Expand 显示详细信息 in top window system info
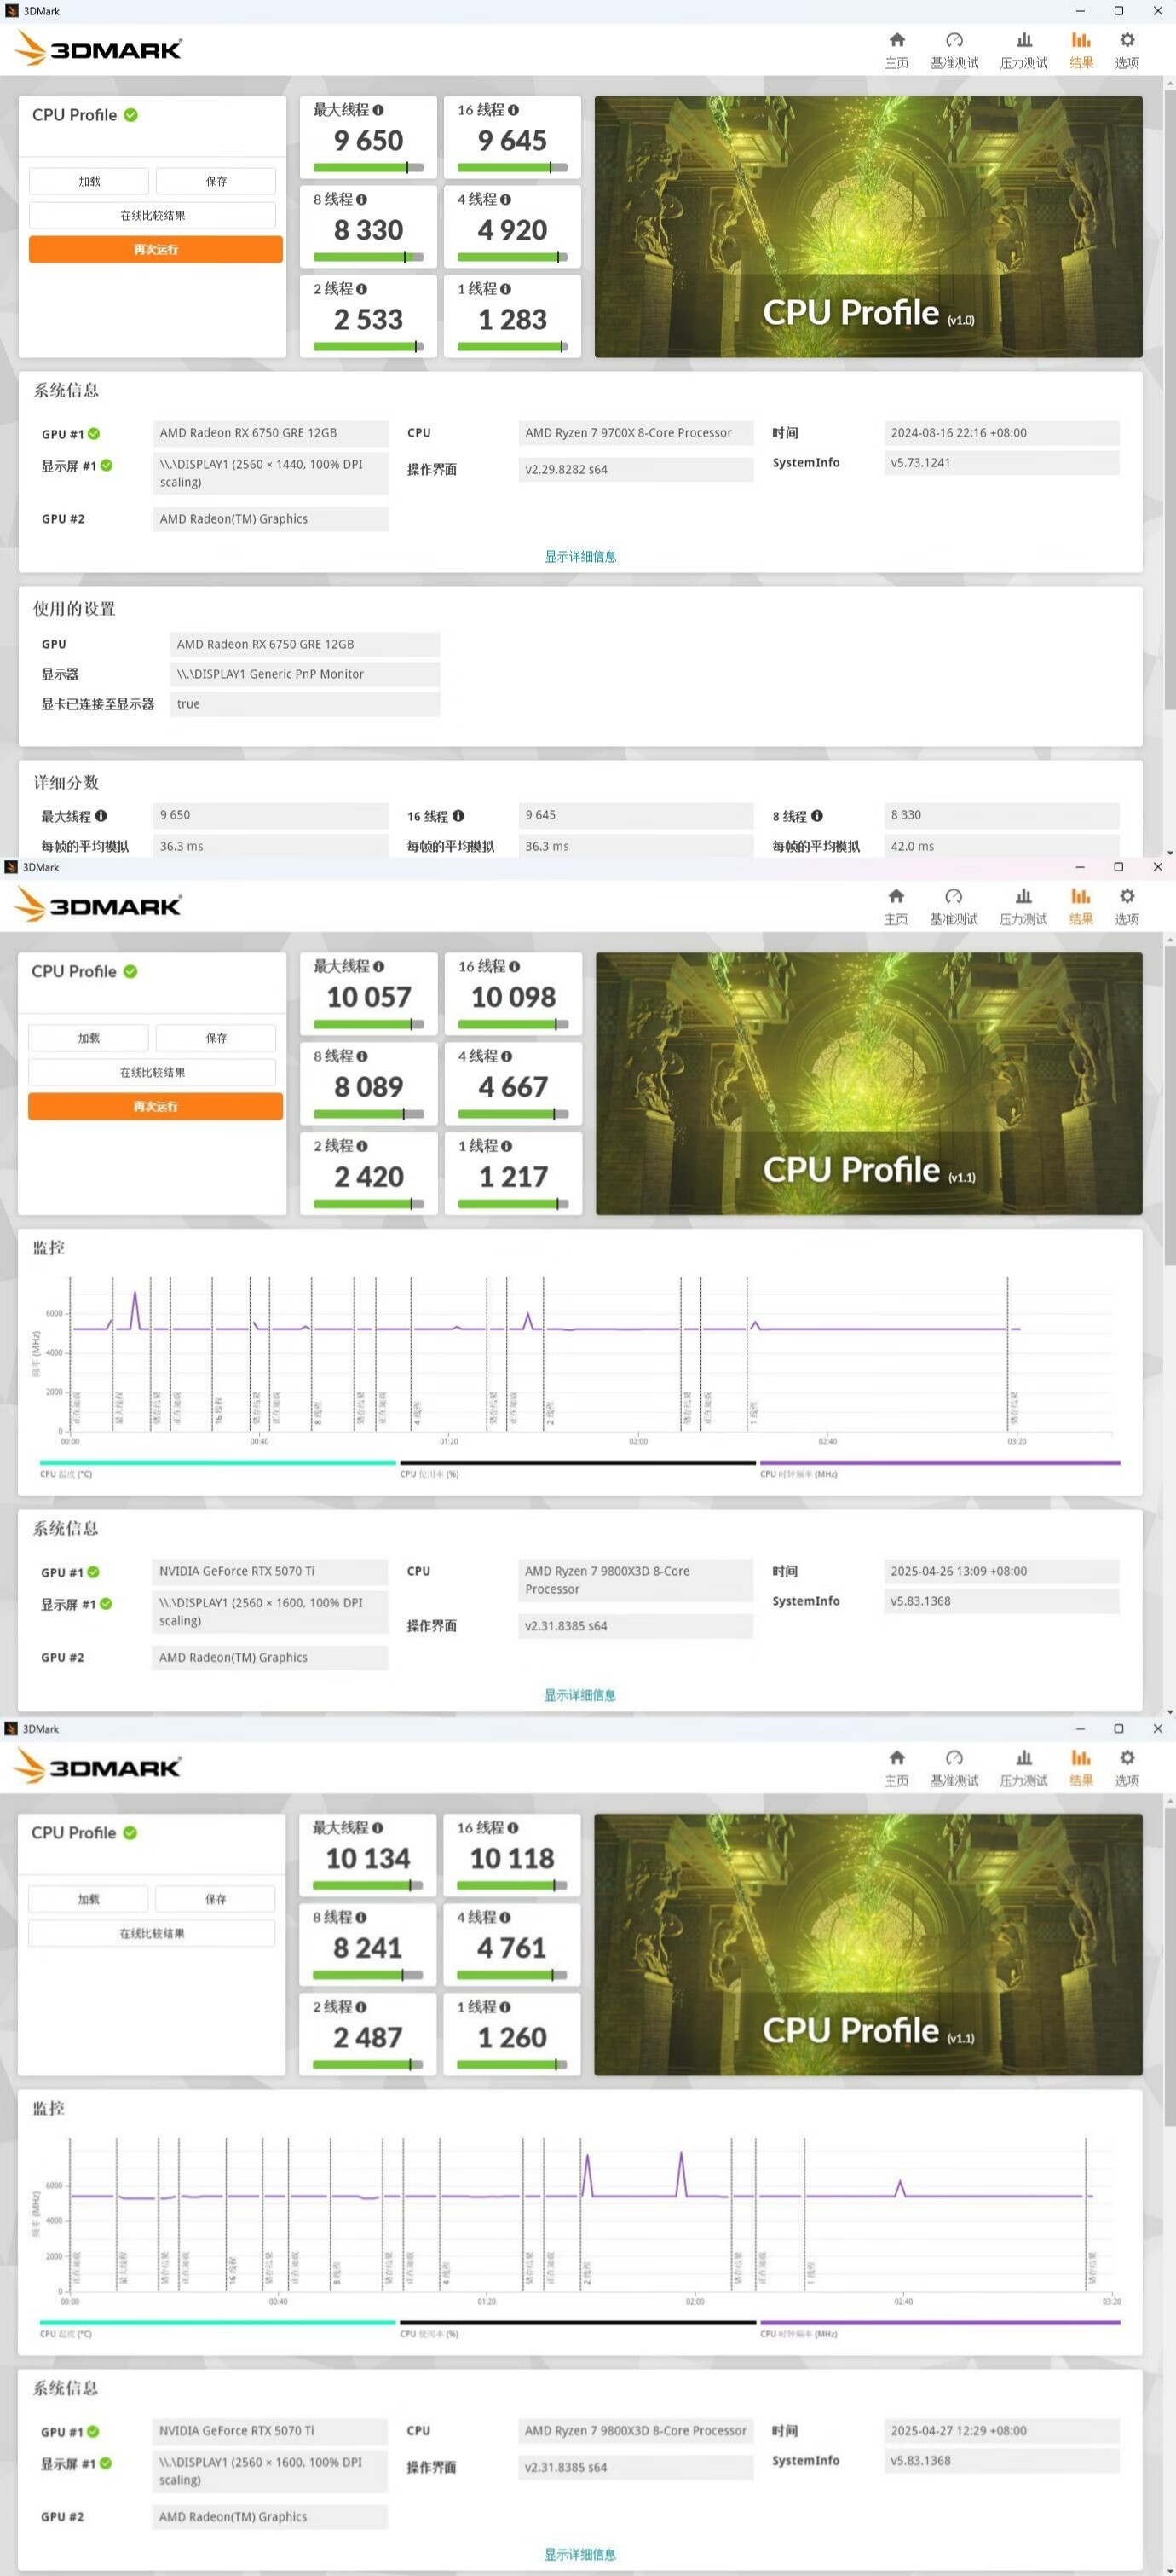Viewport: 1176px width, 2576px height. click(x=579, y=556)
